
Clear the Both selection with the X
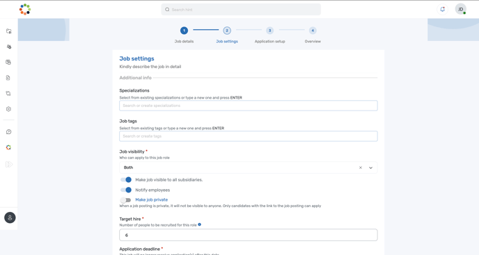tap(361, 167)
